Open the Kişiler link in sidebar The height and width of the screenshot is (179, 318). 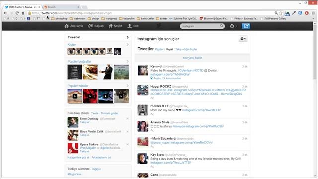[x=72, y=45]
